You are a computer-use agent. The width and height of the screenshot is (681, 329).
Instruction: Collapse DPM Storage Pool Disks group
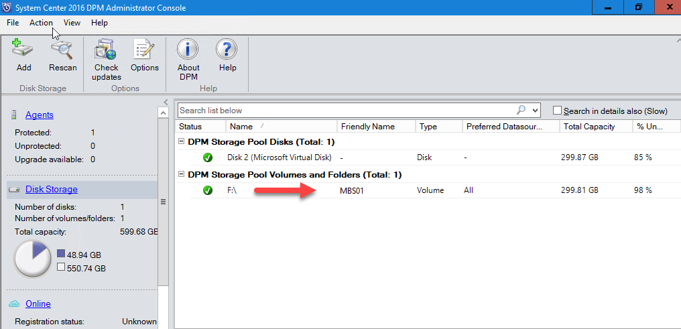click(182, 141)
